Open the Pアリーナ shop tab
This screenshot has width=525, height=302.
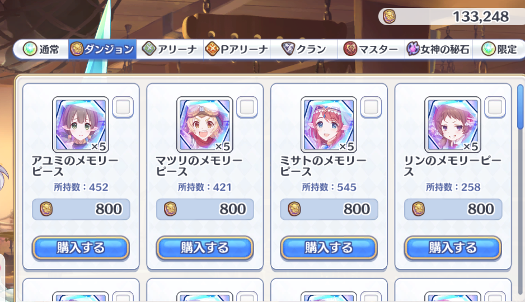(237, 49)
